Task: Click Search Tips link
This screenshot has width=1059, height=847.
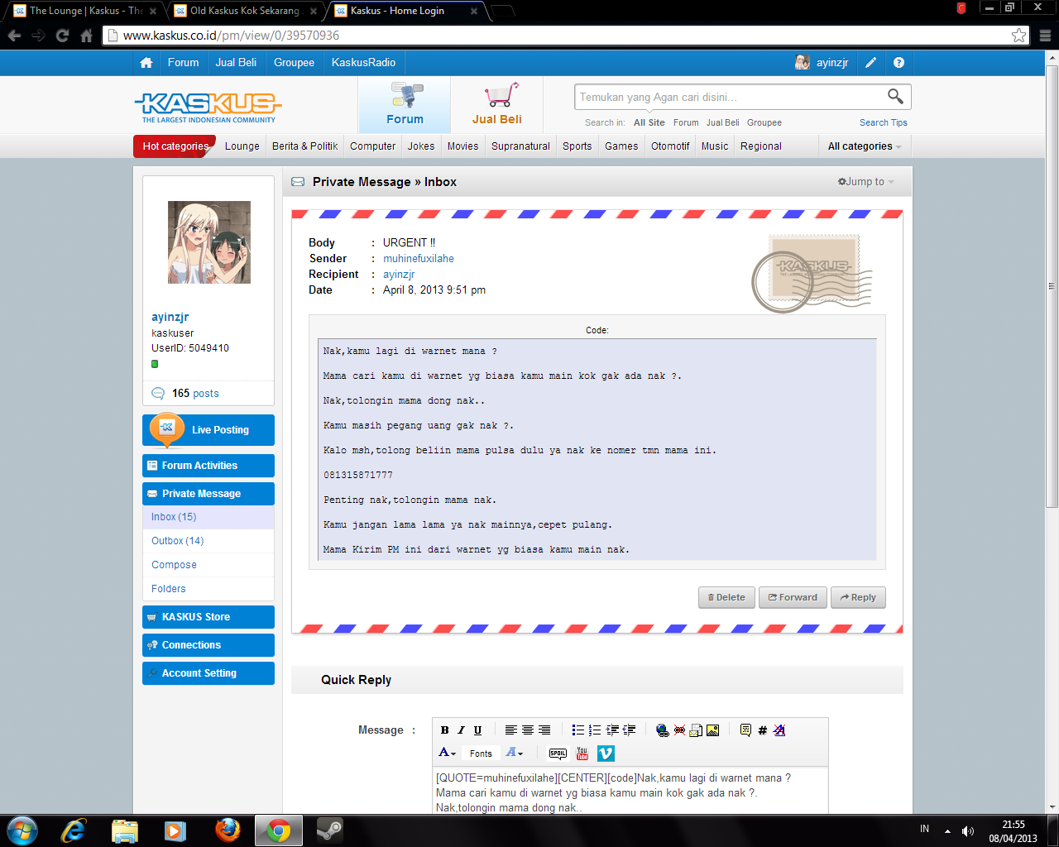Action: [883, 122]
